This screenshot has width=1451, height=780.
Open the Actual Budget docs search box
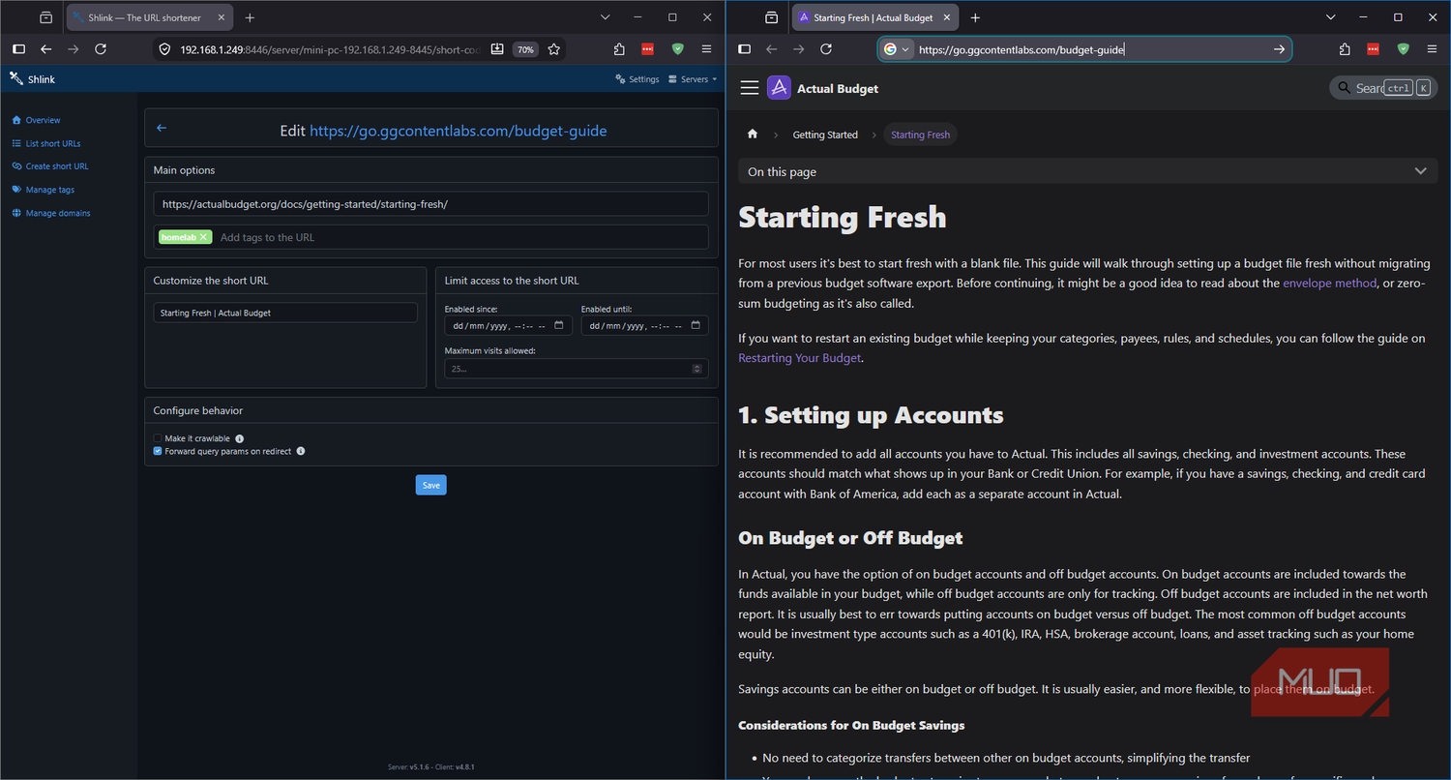[x=1382, y=88]
